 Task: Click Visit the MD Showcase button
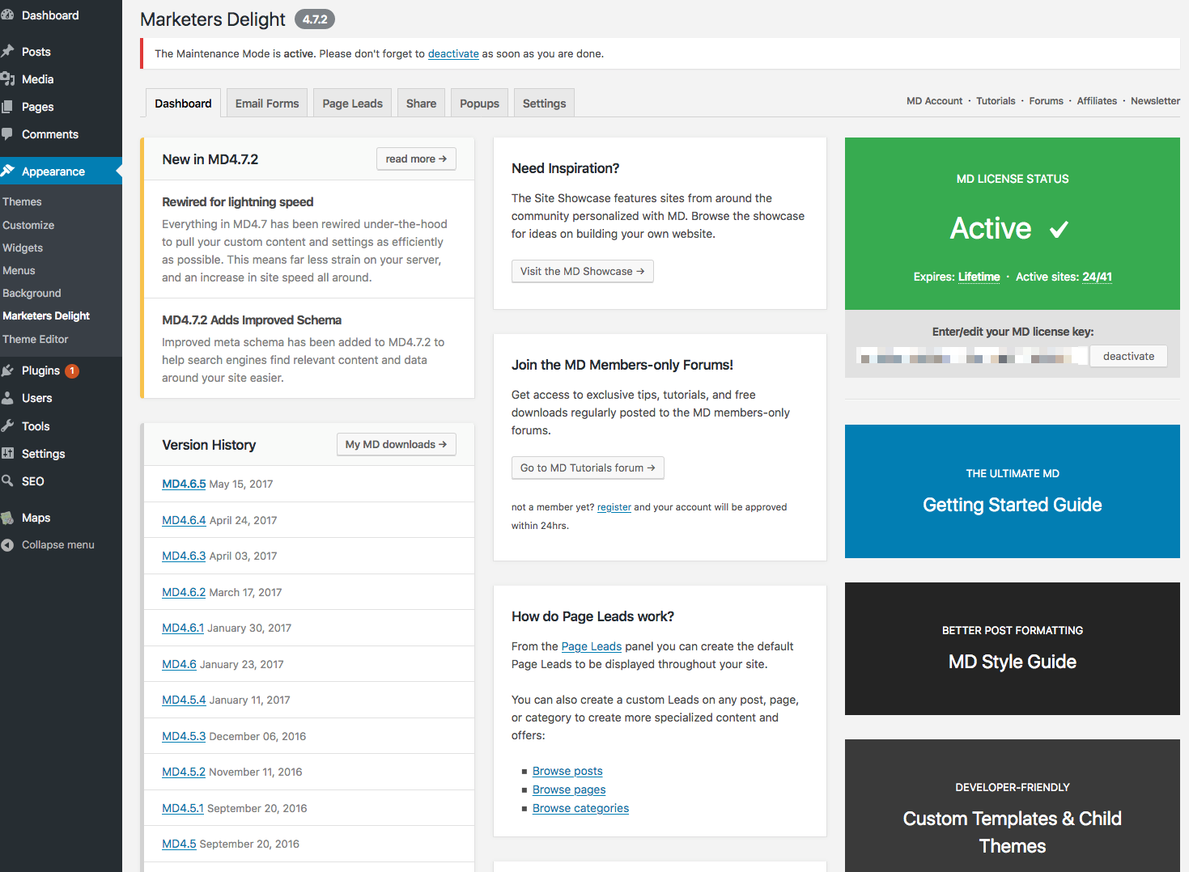tap(582, 271)
